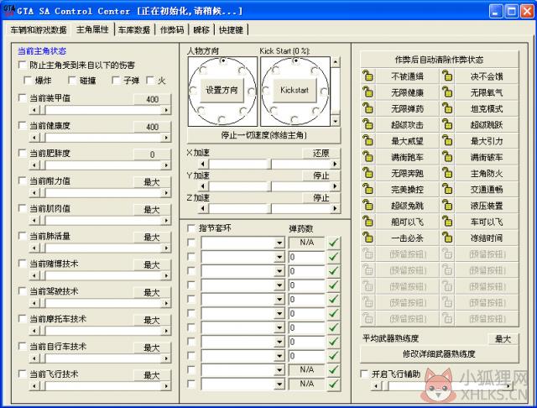
Task: Click green checkmark in last weapon row
Action: [333, 384]
